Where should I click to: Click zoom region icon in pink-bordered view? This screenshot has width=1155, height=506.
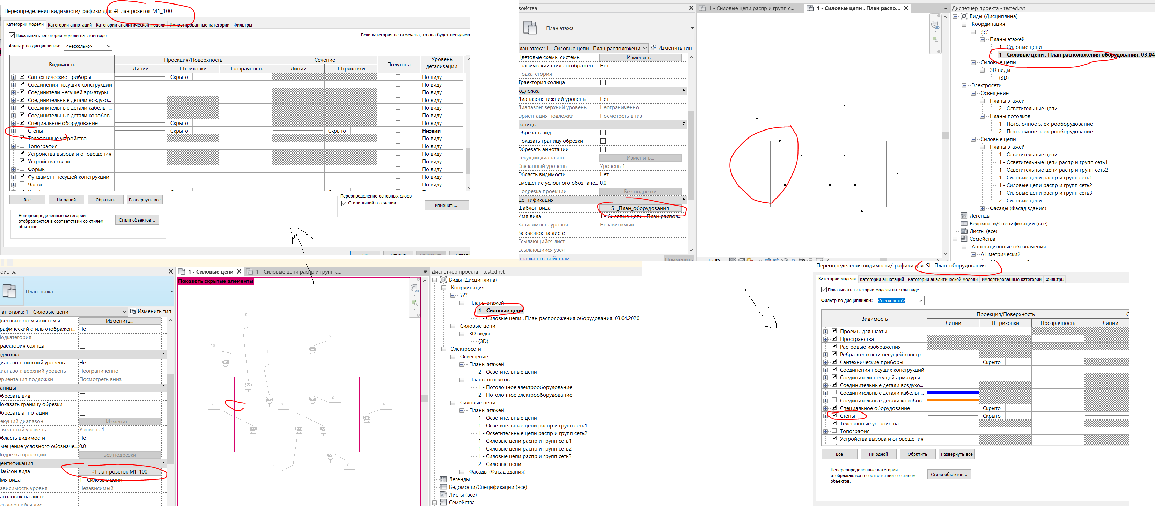pyautogui.click(x=414, y=303)
